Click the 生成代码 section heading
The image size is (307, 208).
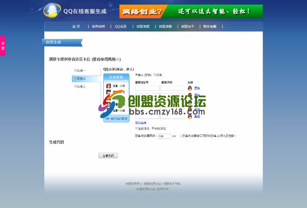56,142
